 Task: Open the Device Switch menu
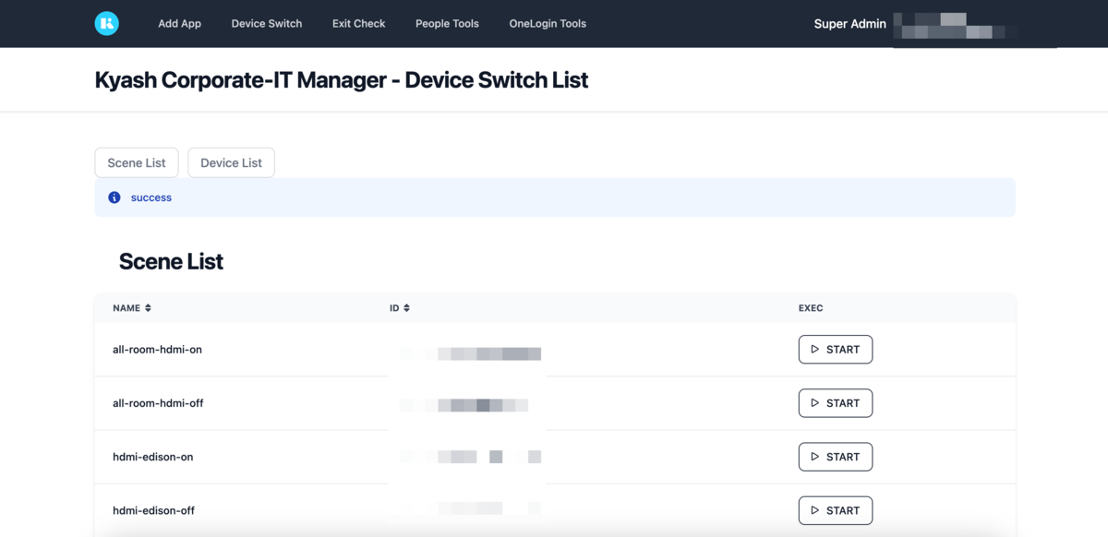coord(267,24)
